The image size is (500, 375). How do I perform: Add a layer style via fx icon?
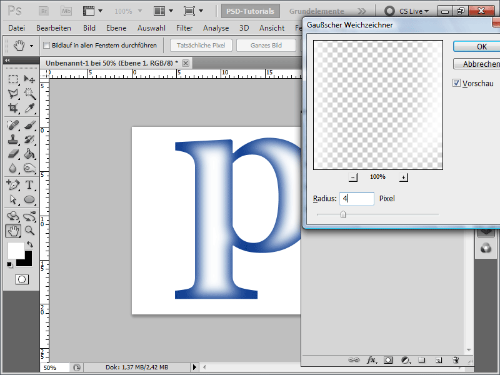click(x=371, y=360)
